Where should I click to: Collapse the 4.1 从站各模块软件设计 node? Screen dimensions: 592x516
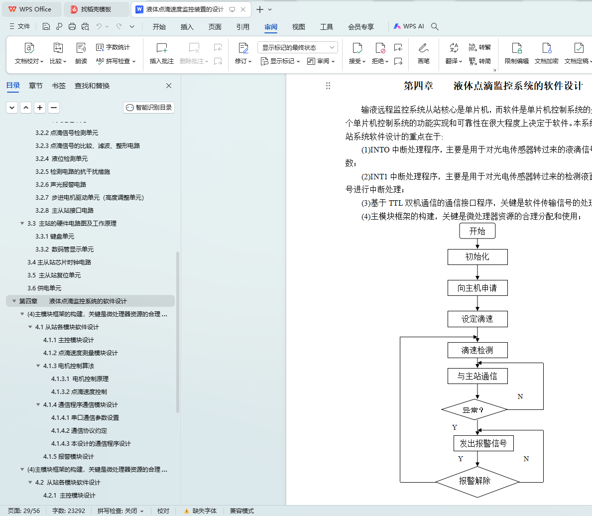30,327
